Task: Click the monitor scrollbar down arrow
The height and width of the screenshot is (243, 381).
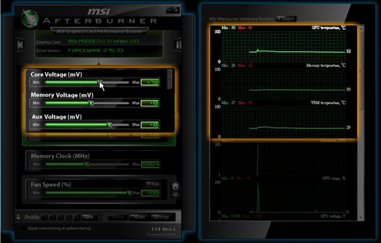Action: pos(361,217)
